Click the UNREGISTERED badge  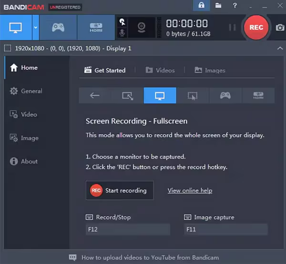point(65,7)
